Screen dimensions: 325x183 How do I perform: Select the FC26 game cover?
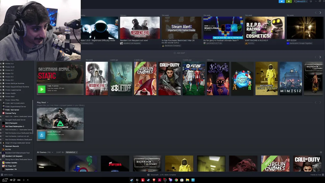[194, 79]
